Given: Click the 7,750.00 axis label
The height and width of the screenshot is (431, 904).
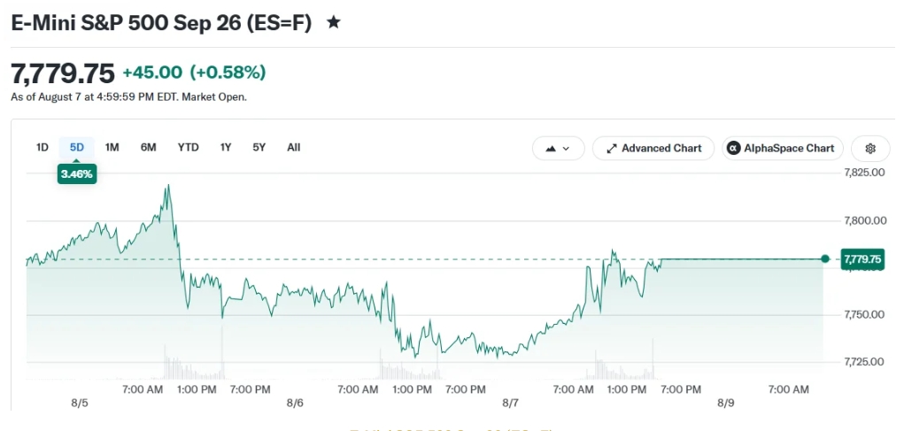Looking at the screenshot, I should tap(864, 314).
